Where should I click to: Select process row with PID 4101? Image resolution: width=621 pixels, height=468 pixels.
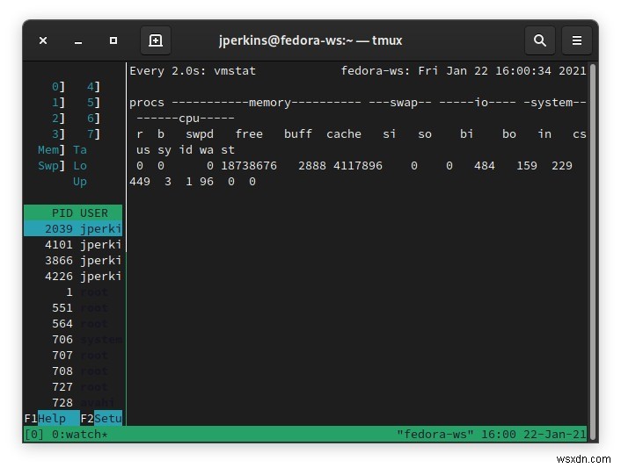[73, 245]
